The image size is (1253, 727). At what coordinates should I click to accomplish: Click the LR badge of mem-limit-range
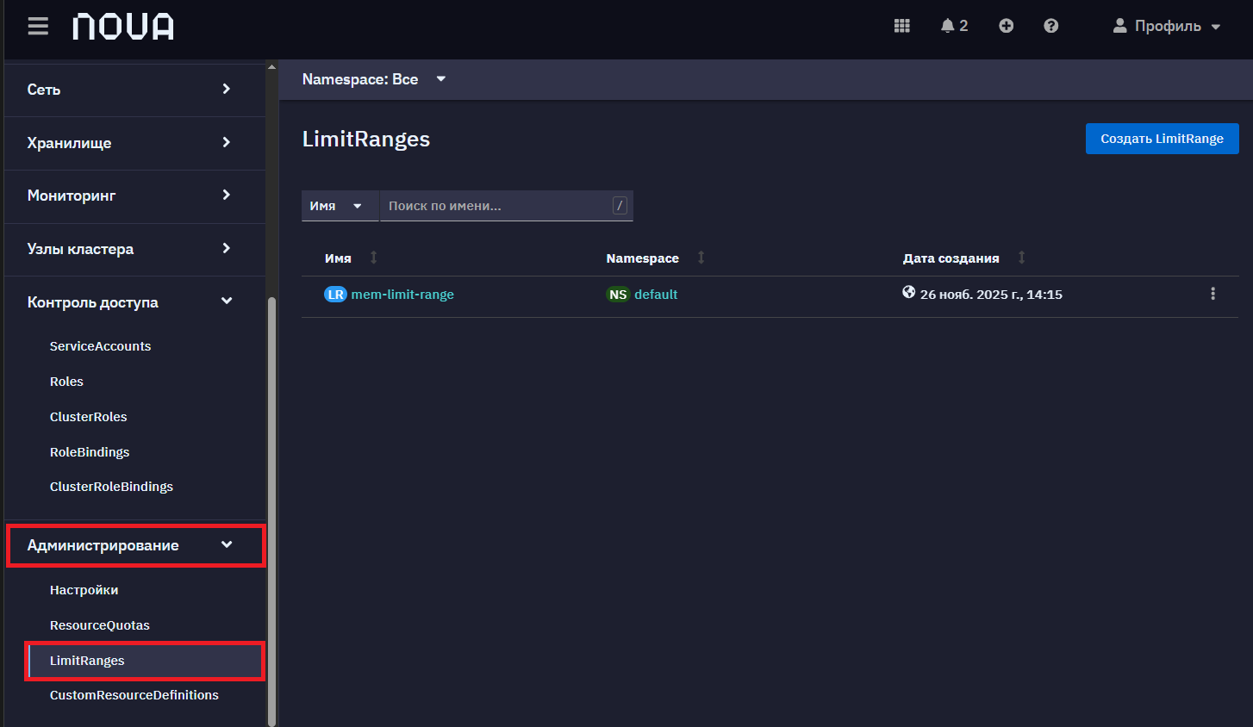335,295
